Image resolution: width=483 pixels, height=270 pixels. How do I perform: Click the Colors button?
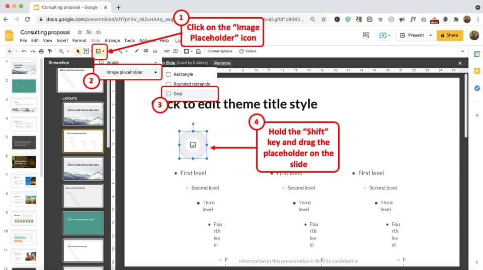tap(248, 51)
